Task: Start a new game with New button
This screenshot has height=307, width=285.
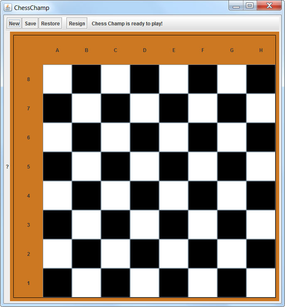Action: tap(14, 23)
